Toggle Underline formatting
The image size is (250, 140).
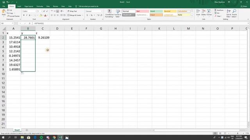[x=30, y=15]
